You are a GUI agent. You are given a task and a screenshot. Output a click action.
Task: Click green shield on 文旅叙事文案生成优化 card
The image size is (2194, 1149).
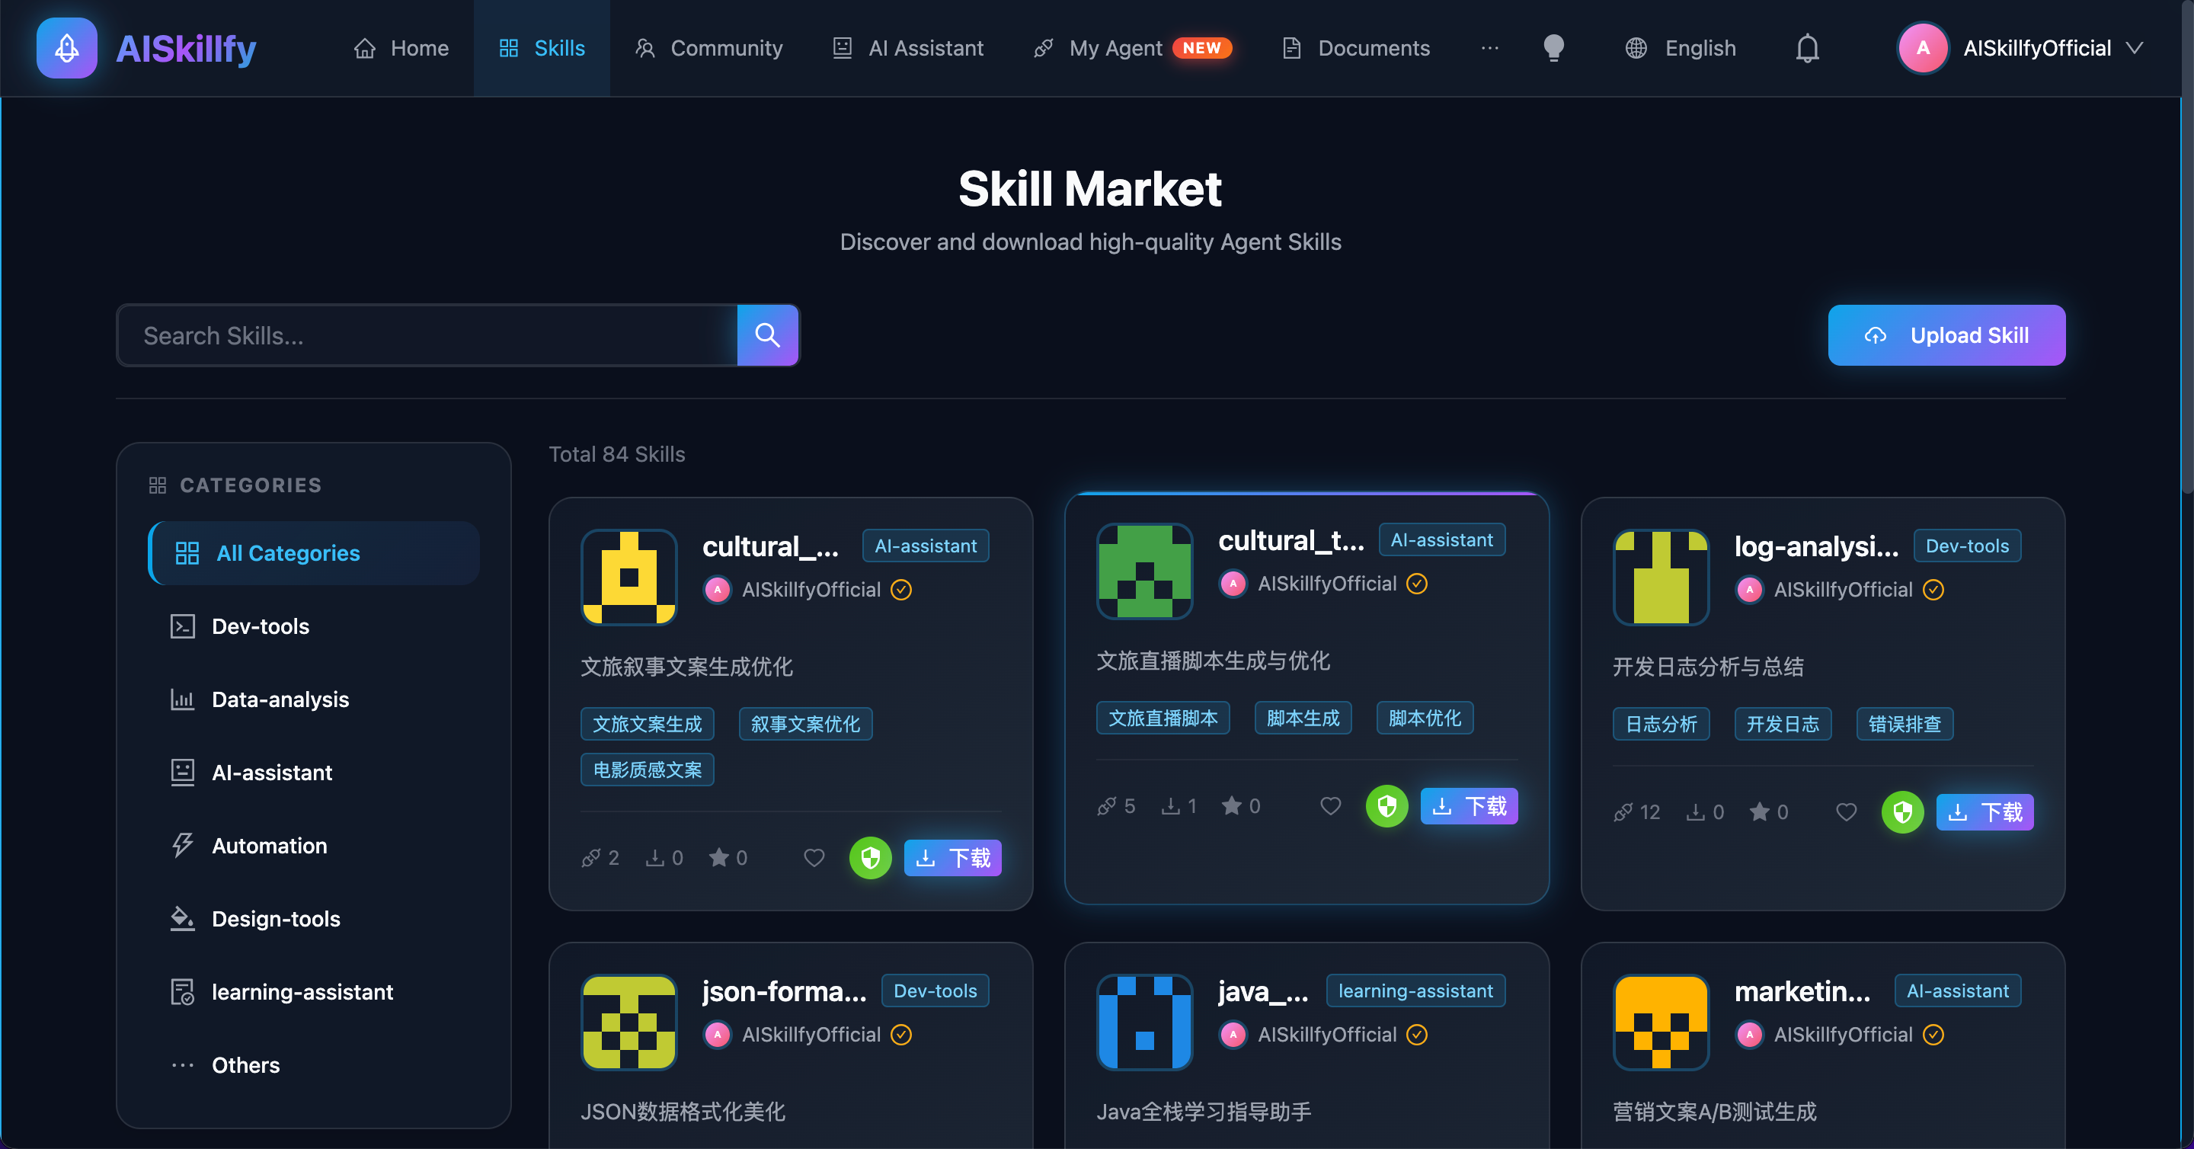871,858
